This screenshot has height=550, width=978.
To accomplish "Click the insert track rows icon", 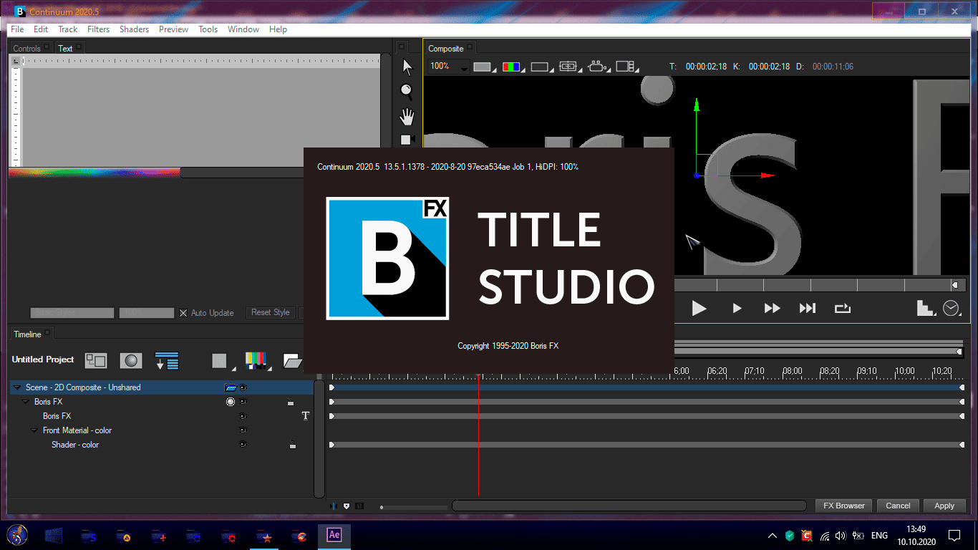I will pos(167,360).
